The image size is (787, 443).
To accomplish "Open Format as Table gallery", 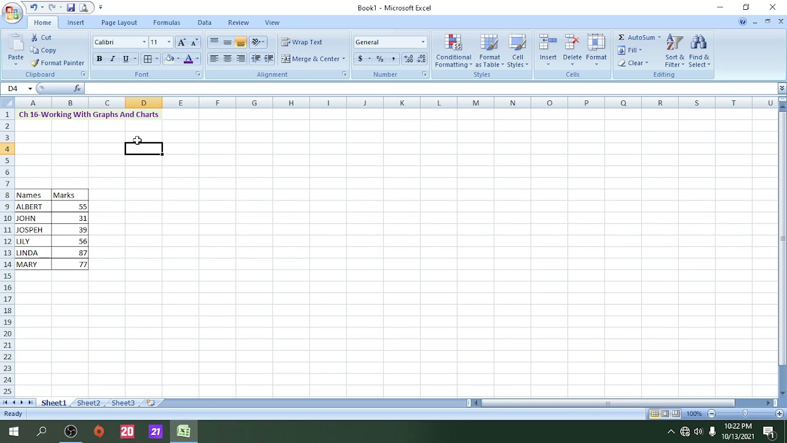I will [x=489, y=51].
